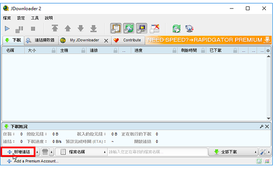The height and width of the screenshot is (170, 277).
Task: Move selection up with the up-arrow icon
Action: tap(68, 28)
